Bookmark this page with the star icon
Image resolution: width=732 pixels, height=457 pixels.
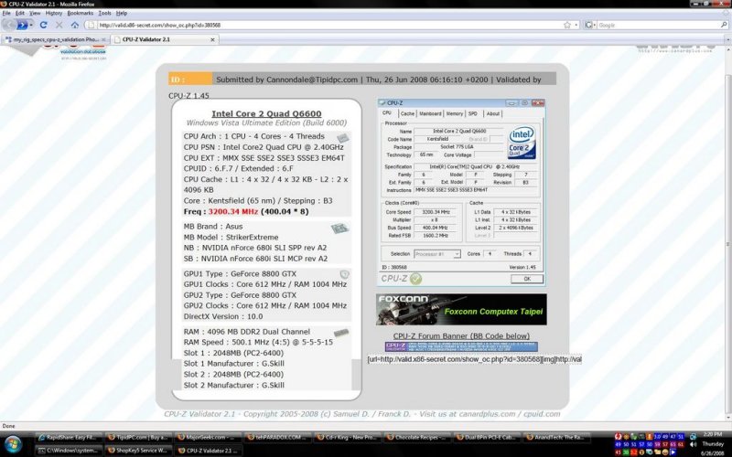566,26
